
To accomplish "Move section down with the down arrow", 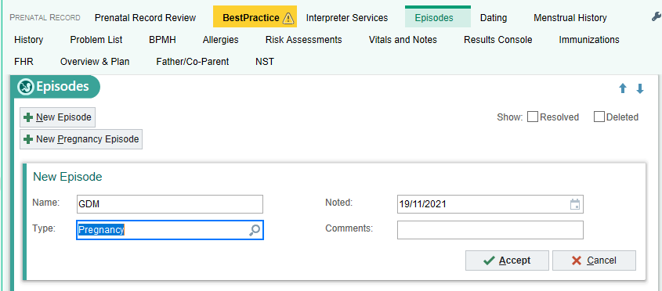I will 640,88.
